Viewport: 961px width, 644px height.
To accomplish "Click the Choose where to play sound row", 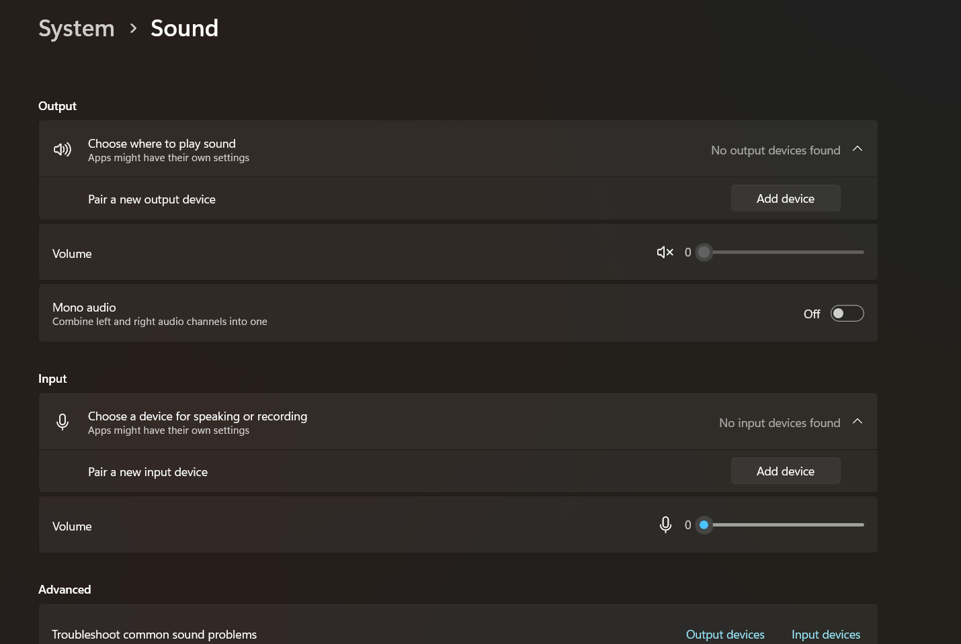I will pos(403,149).
